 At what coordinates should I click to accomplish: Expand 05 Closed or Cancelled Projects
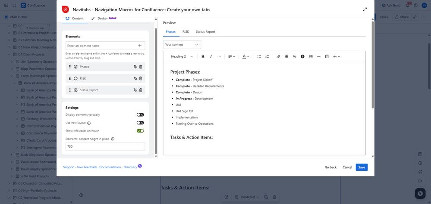(x=9, y=183)
